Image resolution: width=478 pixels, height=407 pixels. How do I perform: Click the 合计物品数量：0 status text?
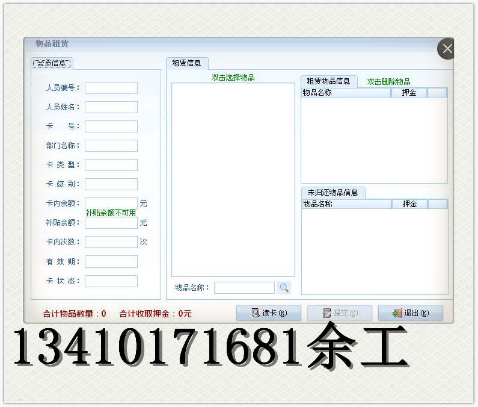point(75,314)
